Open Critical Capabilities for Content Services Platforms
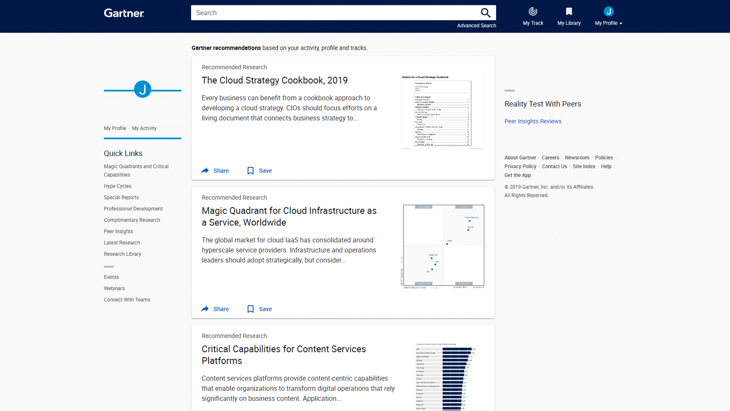 tap(284, 355)
